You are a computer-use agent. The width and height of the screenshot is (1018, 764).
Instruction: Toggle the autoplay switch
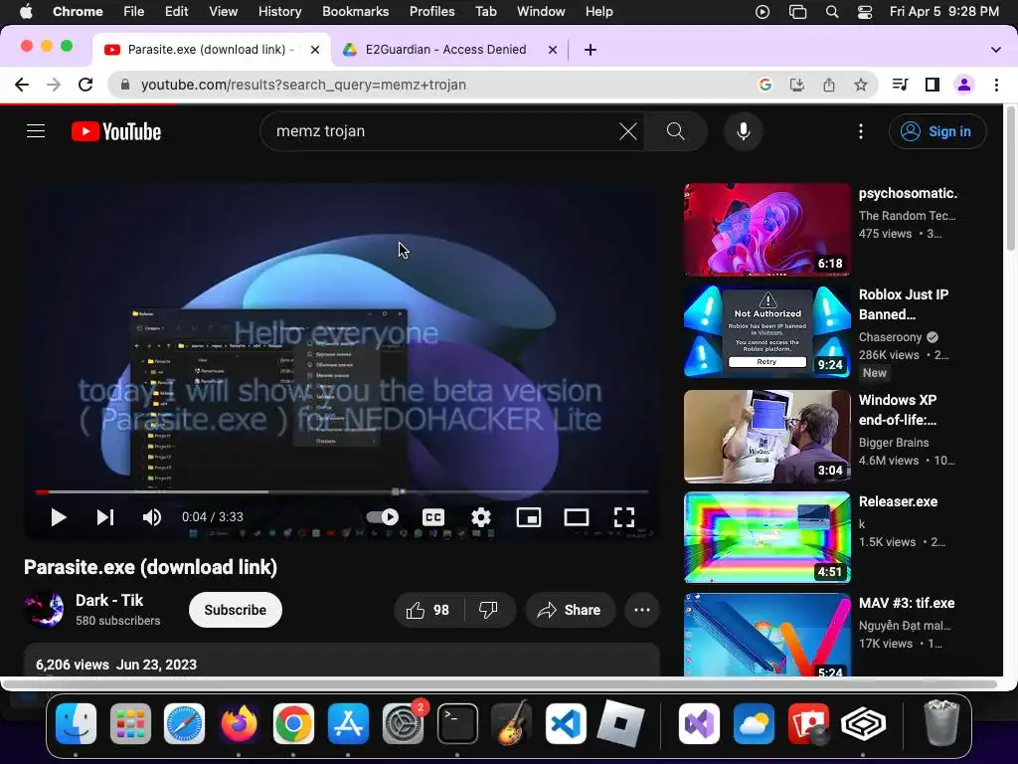pos(383,517)
